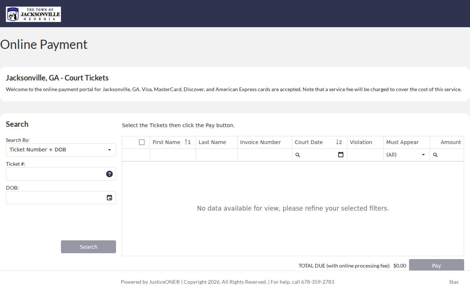
Task: Click the Town of Jacksonville Georgia logo
Action: (x=33, y=14)
